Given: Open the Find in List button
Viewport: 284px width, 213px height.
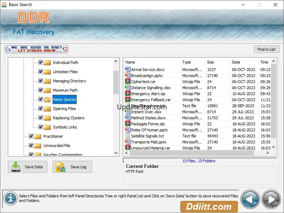Looking at the screenshot, I should [x=266, y=49].
